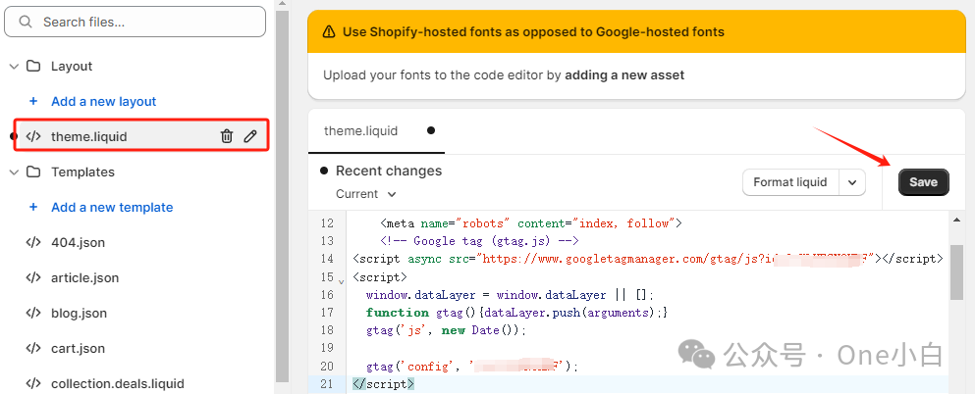The height and width of the screenshot is (394, 975).
Task: Click the code icon next to cart.json
Action: [x=33, y=349]
